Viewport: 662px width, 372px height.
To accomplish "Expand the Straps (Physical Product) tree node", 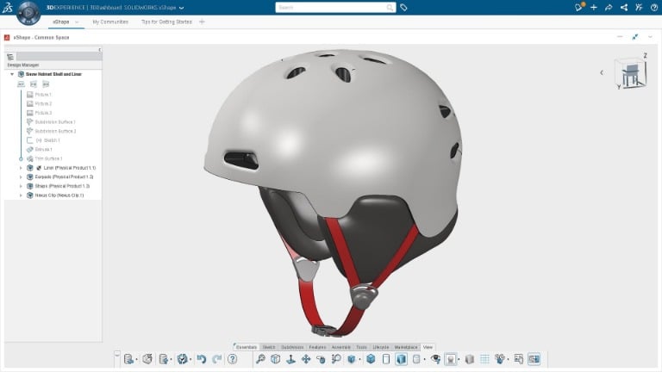I will (x=21, y=186).
